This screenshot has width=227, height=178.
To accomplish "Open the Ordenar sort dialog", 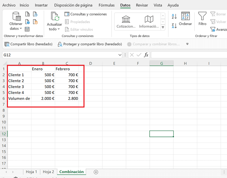I will pyautogui.click(x=185, y=19).
